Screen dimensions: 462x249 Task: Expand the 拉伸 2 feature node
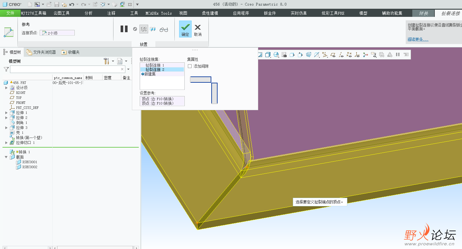6,118
